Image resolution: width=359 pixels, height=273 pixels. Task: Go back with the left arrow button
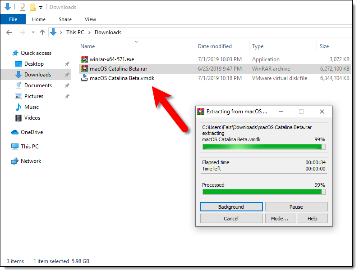9,32
